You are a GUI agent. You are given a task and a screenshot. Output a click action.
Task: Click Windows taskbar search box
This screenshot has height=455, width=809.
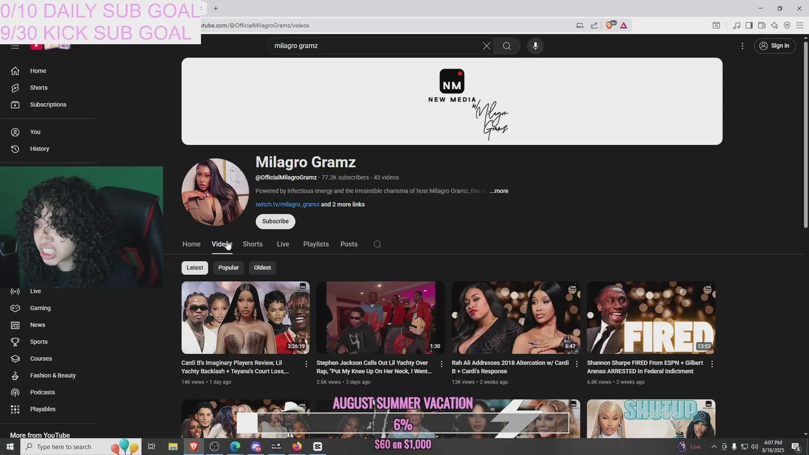tap(82, 447)
